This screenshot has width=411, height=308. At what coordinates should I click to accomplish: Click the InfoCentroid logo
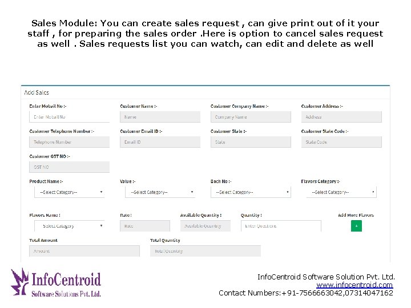click(x=56, y=282)
